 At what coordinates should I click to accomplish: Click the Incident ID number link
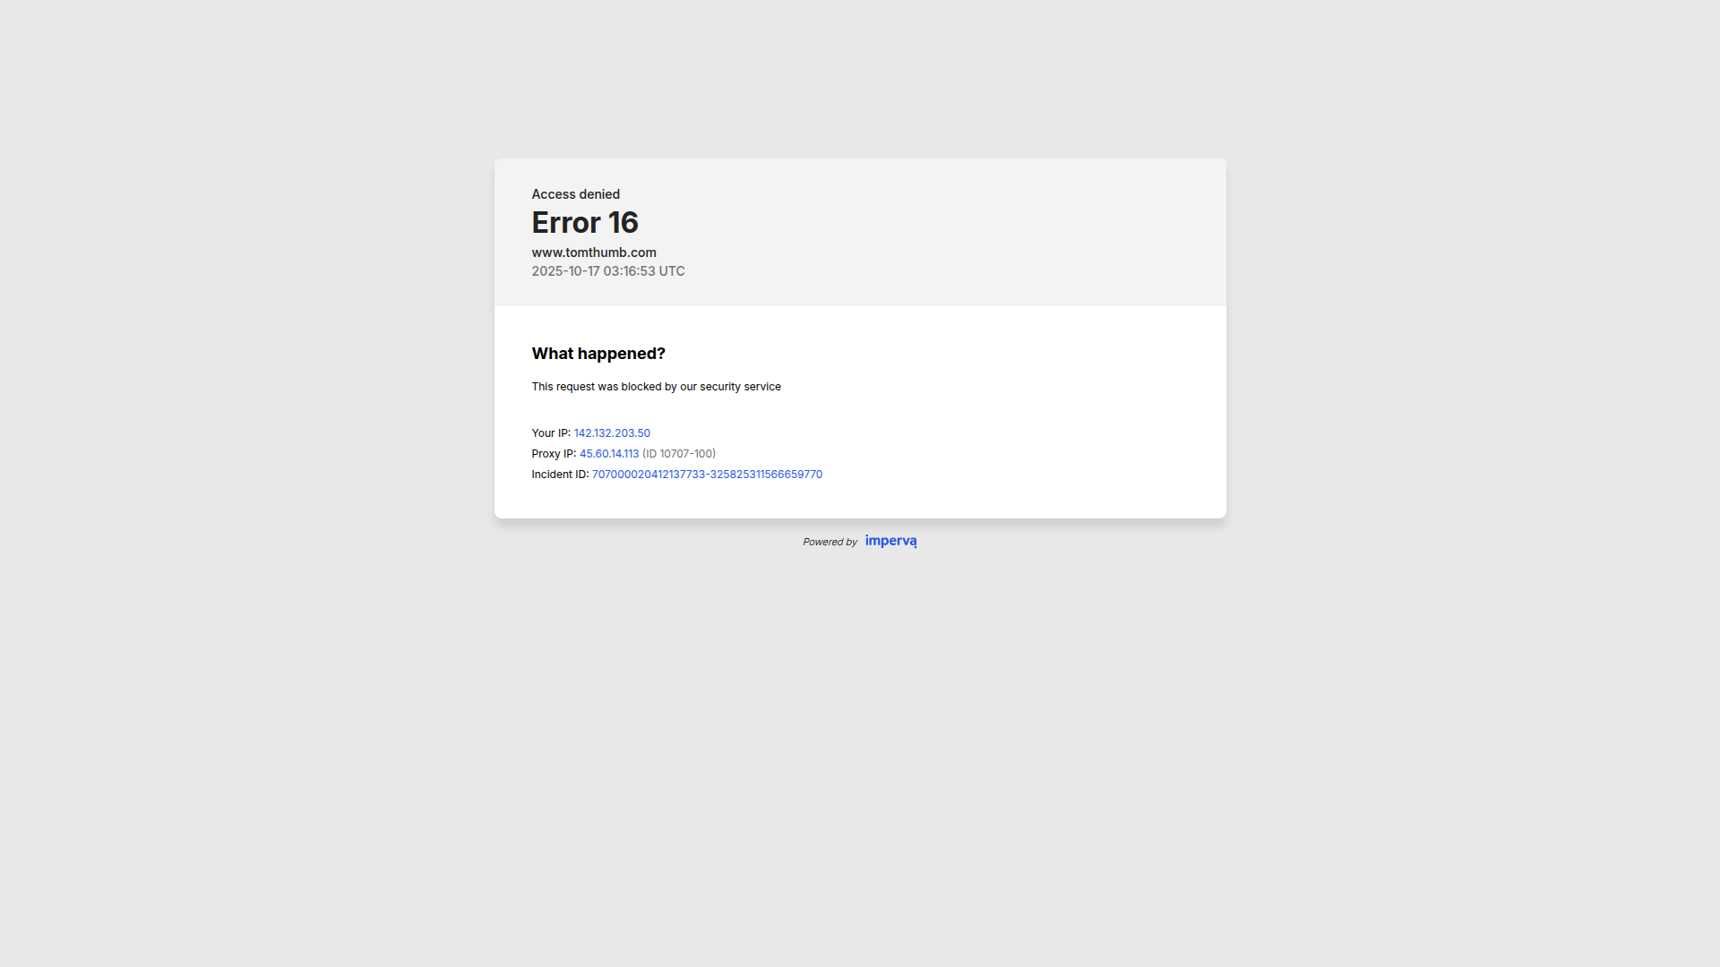(x=707, y=474)
